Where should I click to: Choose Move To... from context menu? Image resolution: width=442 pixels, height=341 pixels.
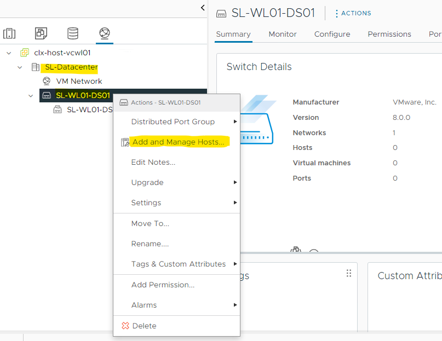click(x=177, y=223)
